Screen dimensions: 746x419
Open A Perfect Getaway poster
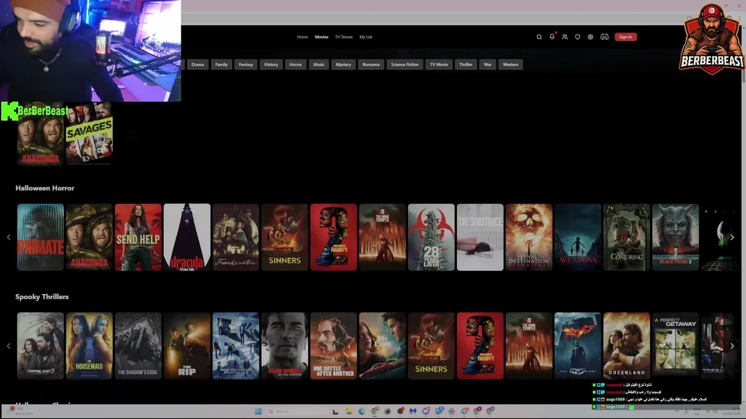675,346
